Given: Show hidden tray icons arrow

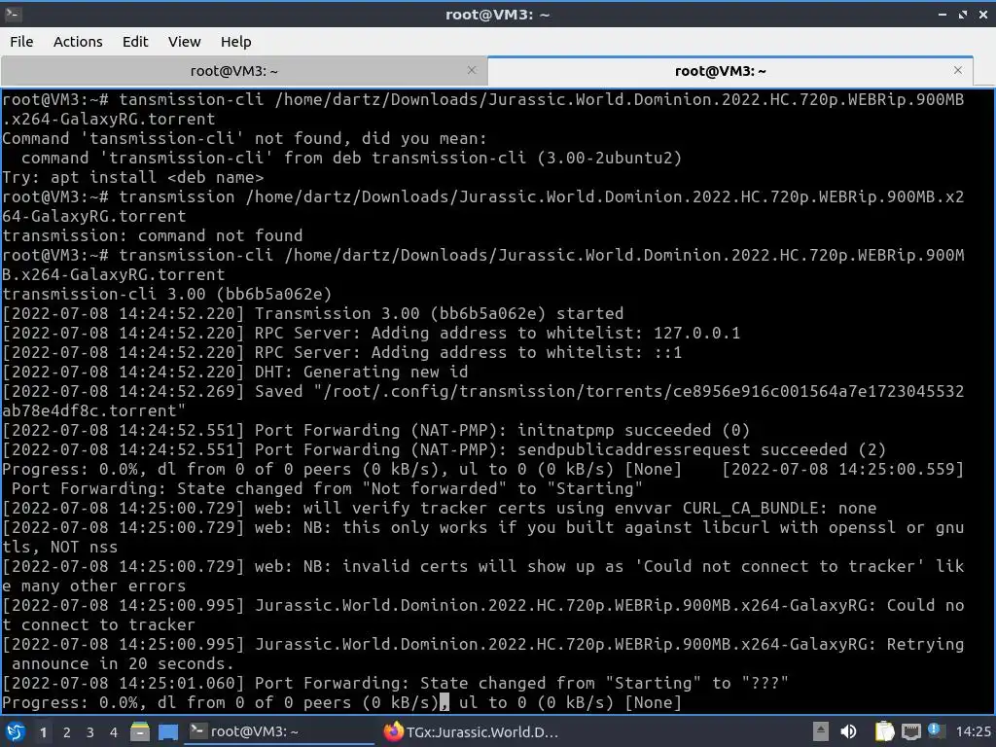Looking at the screenshot, I should coord(821,731).
